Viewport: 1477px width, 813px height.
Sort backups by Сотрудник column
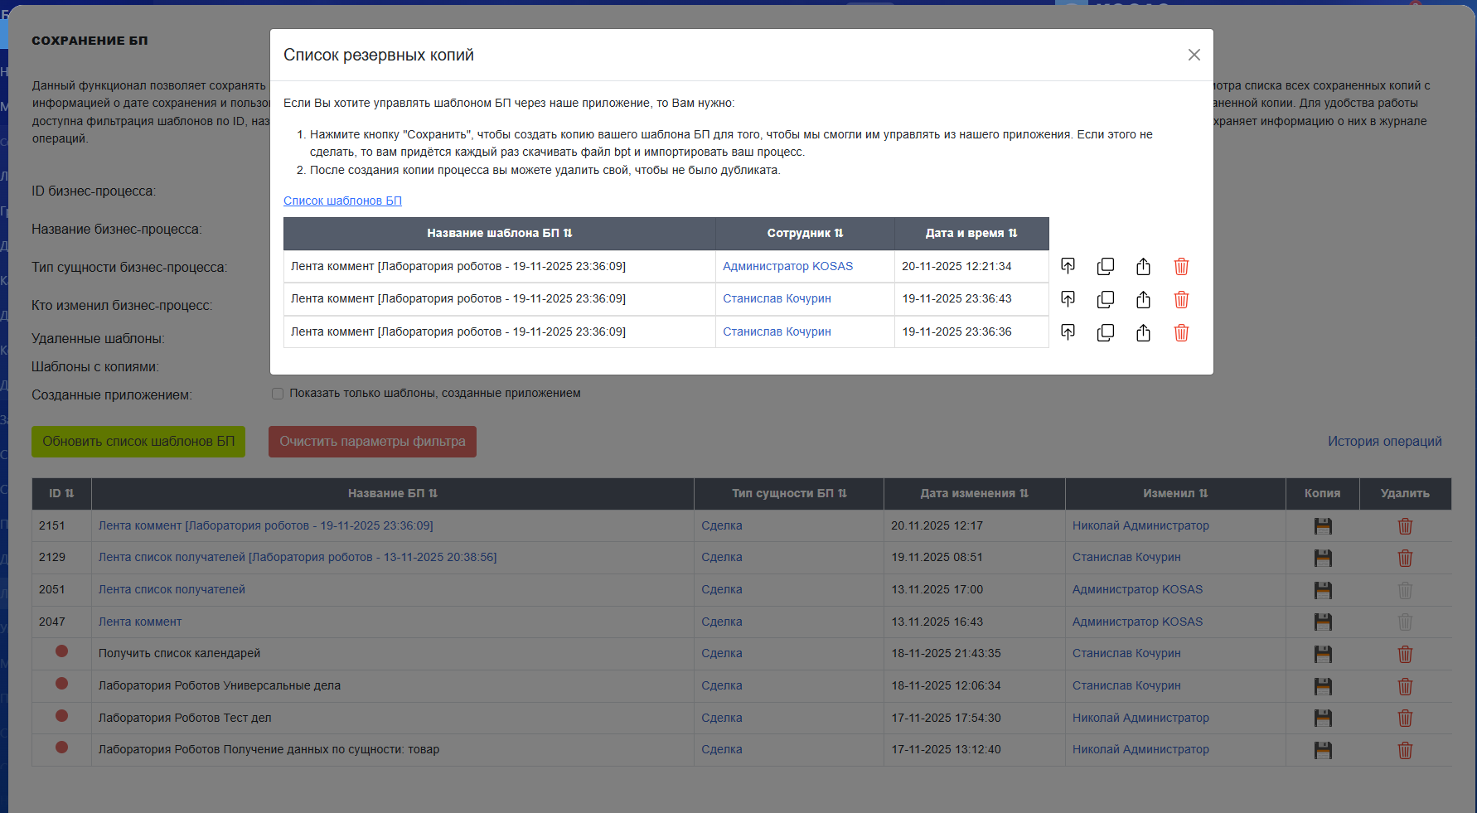click(x=805, y=234)
